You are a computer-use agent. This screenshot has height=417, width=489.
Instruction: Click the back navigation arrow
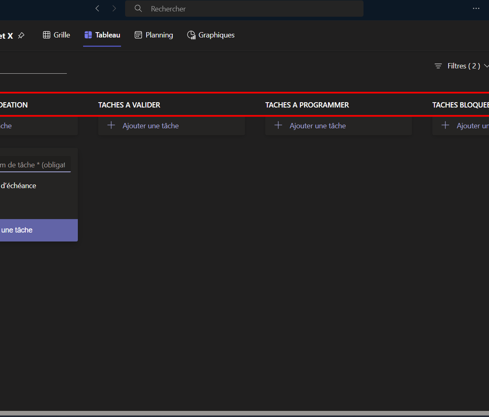97,9
